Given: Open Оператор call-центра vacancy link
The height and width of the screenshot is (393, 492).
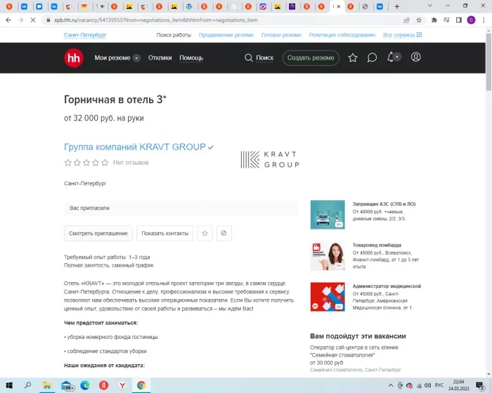Looking at the screenshot, I should tap(354, 352).
